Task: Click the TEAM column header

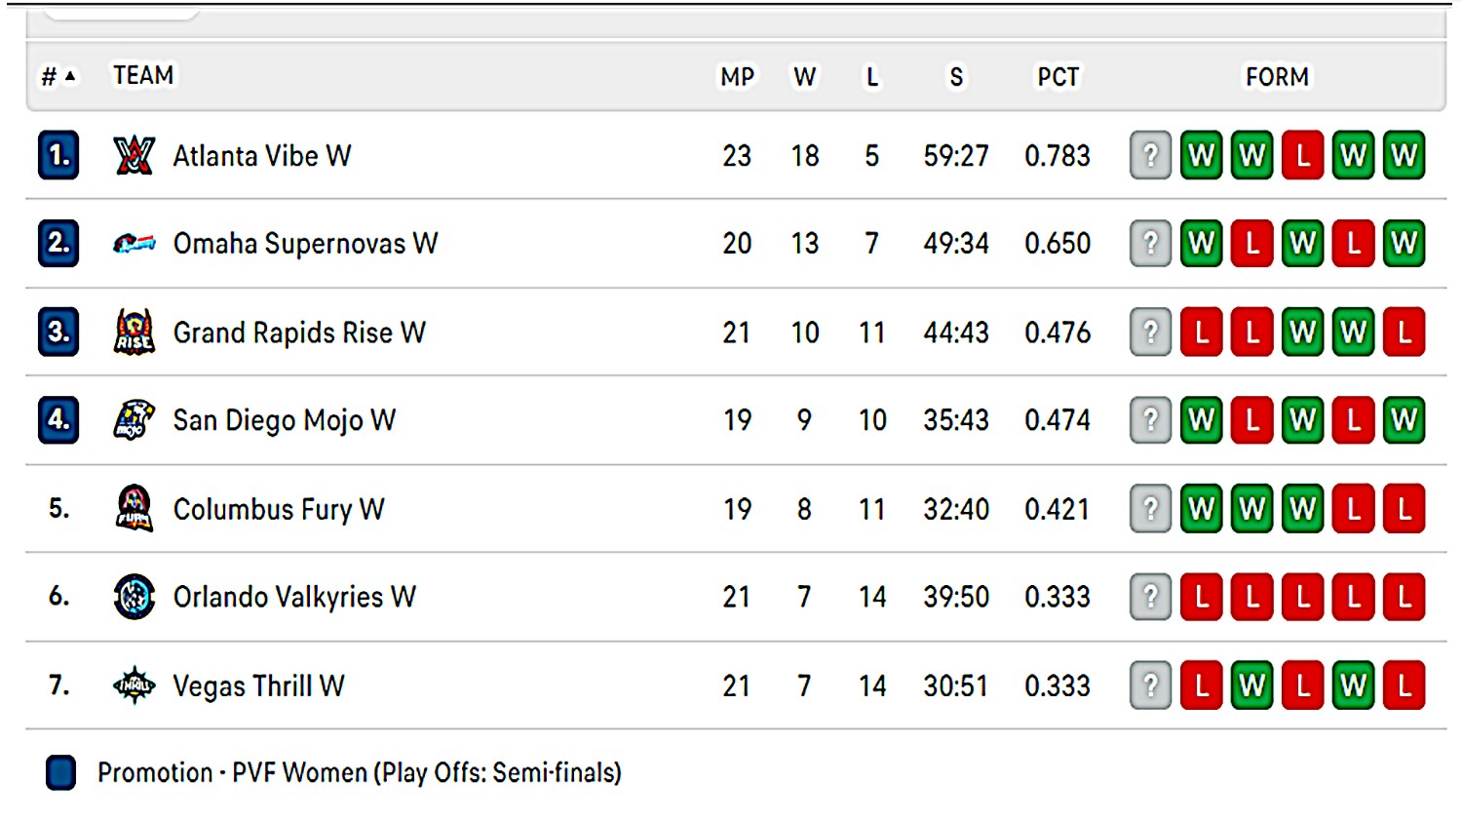Action: click(x=143, y=75)
